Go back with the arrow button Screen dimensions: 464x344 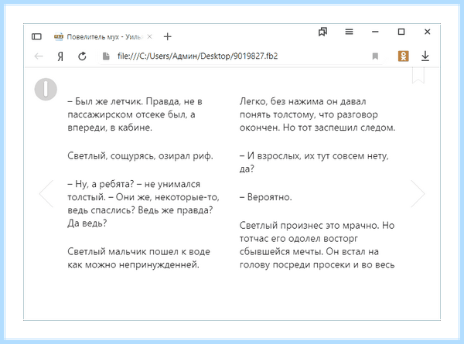pyautogui.click(x=39, y=56)
